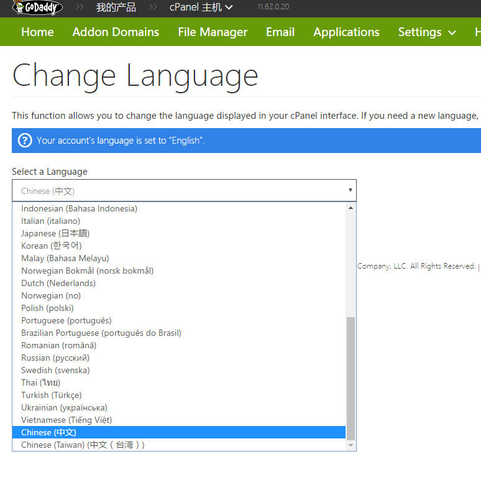Open File Manager from the nav bar
This screenshot has height=477, width=481.
pos(213,32)
